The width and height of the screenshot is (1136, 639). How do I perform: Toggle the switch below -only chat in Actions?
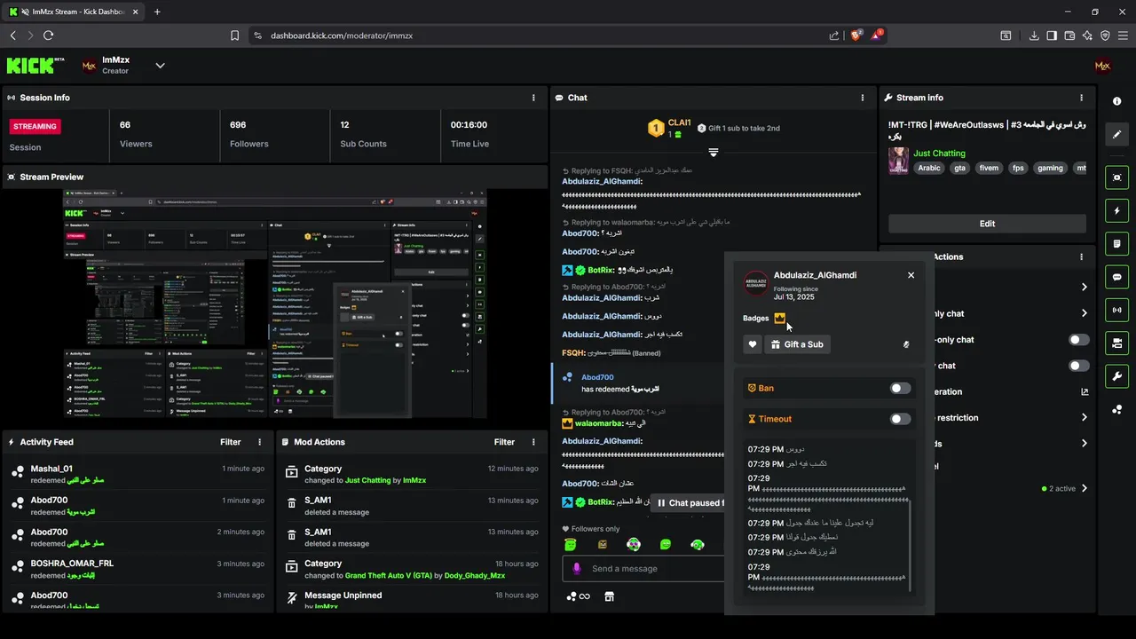point(1078,366)
